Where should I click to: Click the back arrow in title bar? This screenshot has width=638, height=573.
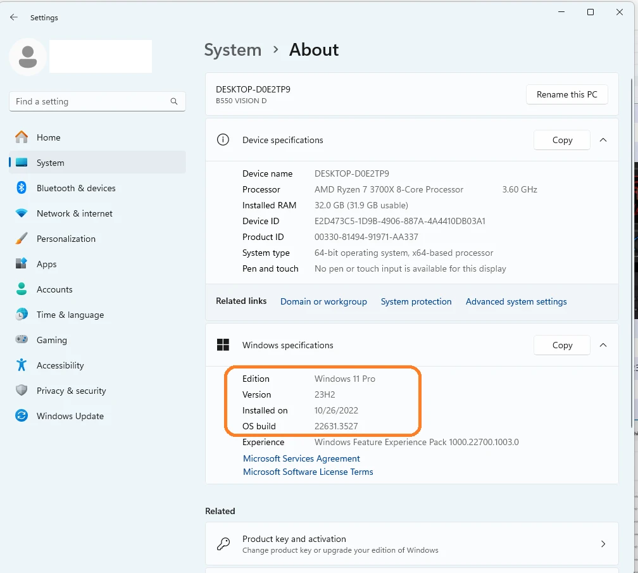click(x=14, y=18)
